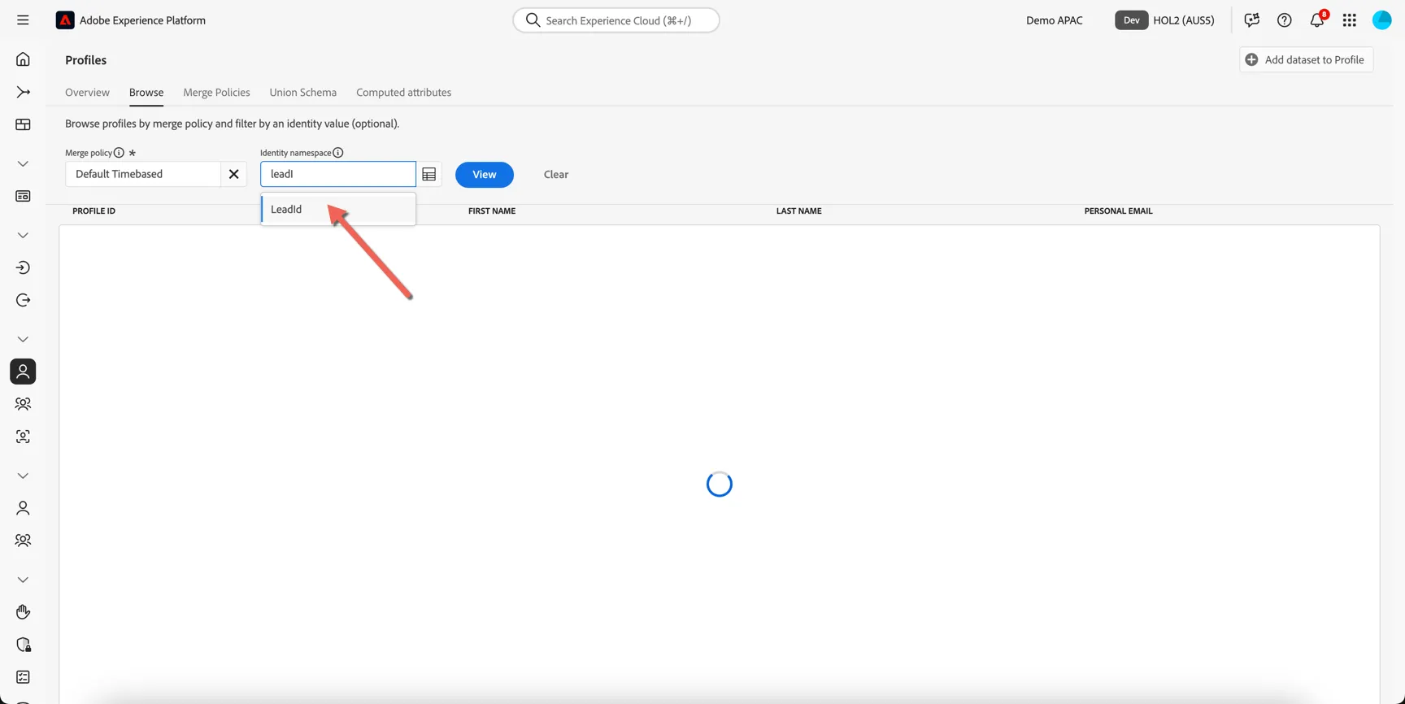Show Identity namespace info tooltip
This screenshot has height=704, width=1405.
338,153
